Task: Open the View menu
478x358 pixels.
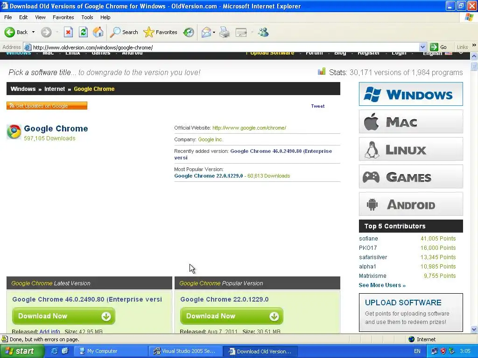Action: 40,17
